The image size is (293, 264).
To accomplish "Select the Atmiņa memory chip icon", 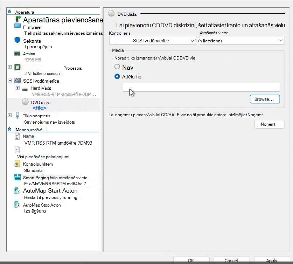I will coord(18,54).
